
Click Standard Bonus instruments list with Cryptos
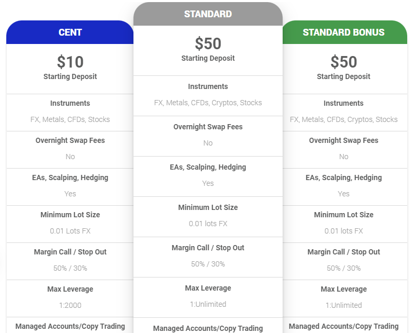(x=343, y=119)
